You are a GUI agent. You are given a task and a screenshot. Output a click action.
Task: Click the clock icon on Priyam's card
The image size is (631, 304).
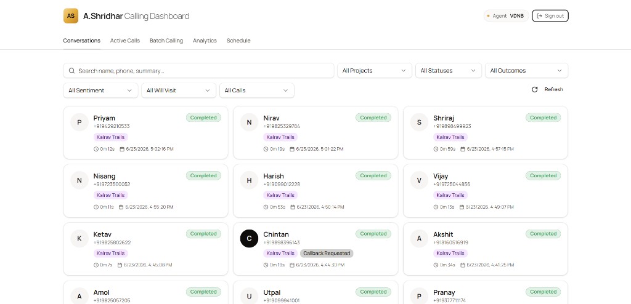(96, 149)
